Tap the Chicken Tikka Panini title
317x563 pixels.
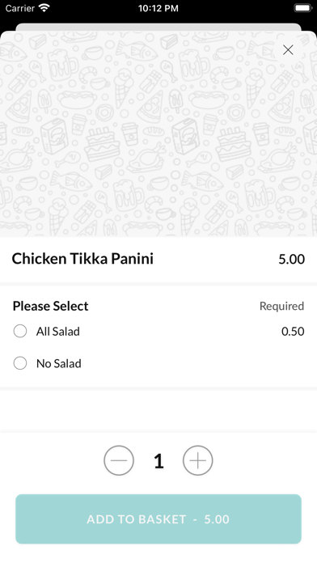tap(82, 259)
